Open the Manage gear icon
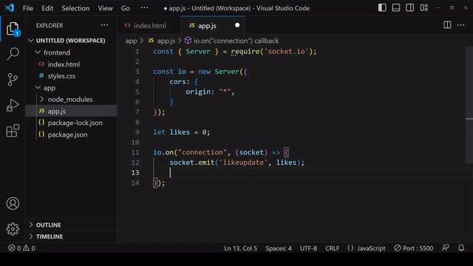This screenshot has height=266, width=473. point(13,229)
